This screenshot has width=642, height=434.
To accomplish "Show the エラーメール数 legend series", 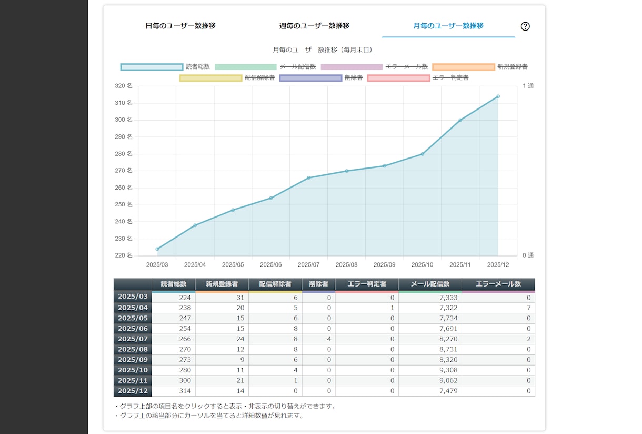I will point(374,67).
